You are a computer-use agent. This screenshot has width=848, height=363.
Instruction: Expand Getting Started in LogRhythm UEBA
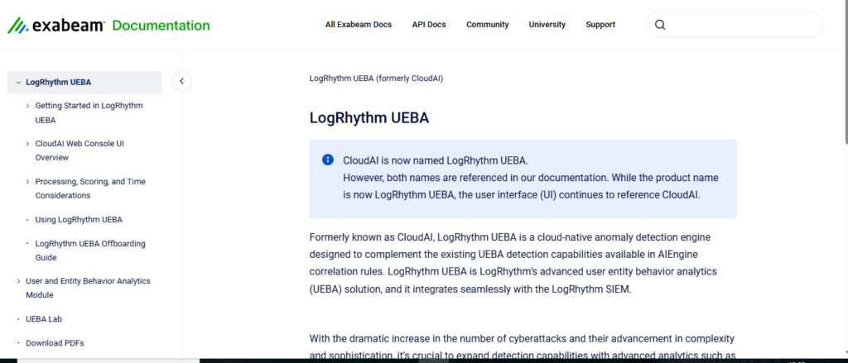[27, 106]
